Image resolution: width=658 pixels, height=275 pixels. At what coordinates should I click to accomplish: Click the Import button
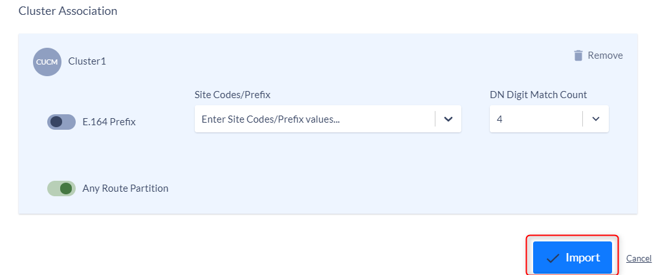tap(573, 258)
